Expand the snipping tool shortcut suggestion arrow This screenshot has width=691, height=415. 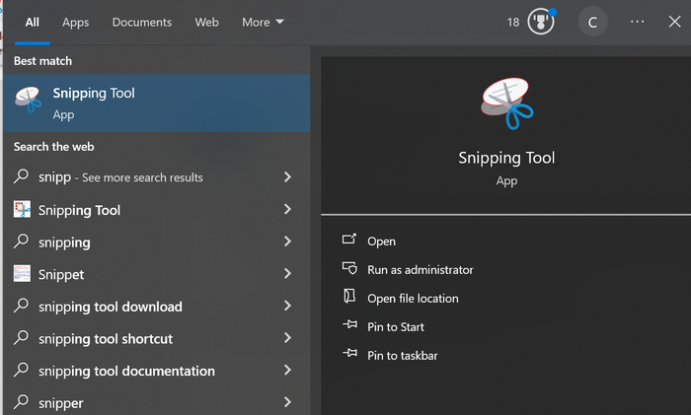(x=287, y=339)
